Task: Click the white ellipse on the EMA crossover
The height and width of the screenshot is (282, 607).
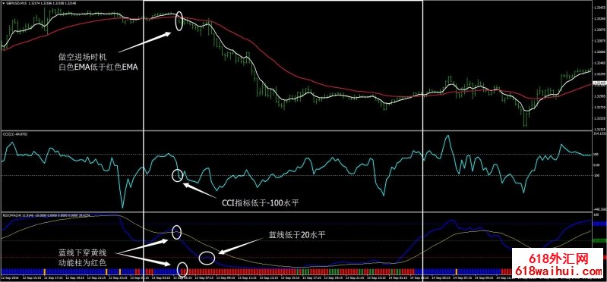Action: click(x=179, y=21)
